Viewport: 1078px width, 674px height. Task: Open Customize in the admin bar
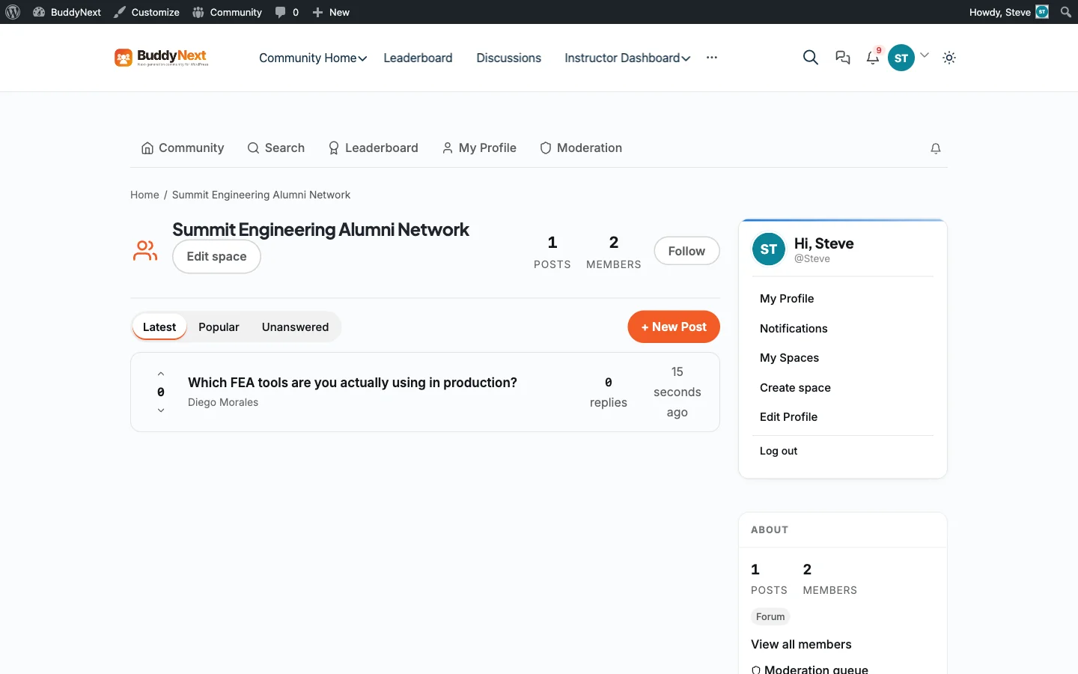(x=147, y=12)
